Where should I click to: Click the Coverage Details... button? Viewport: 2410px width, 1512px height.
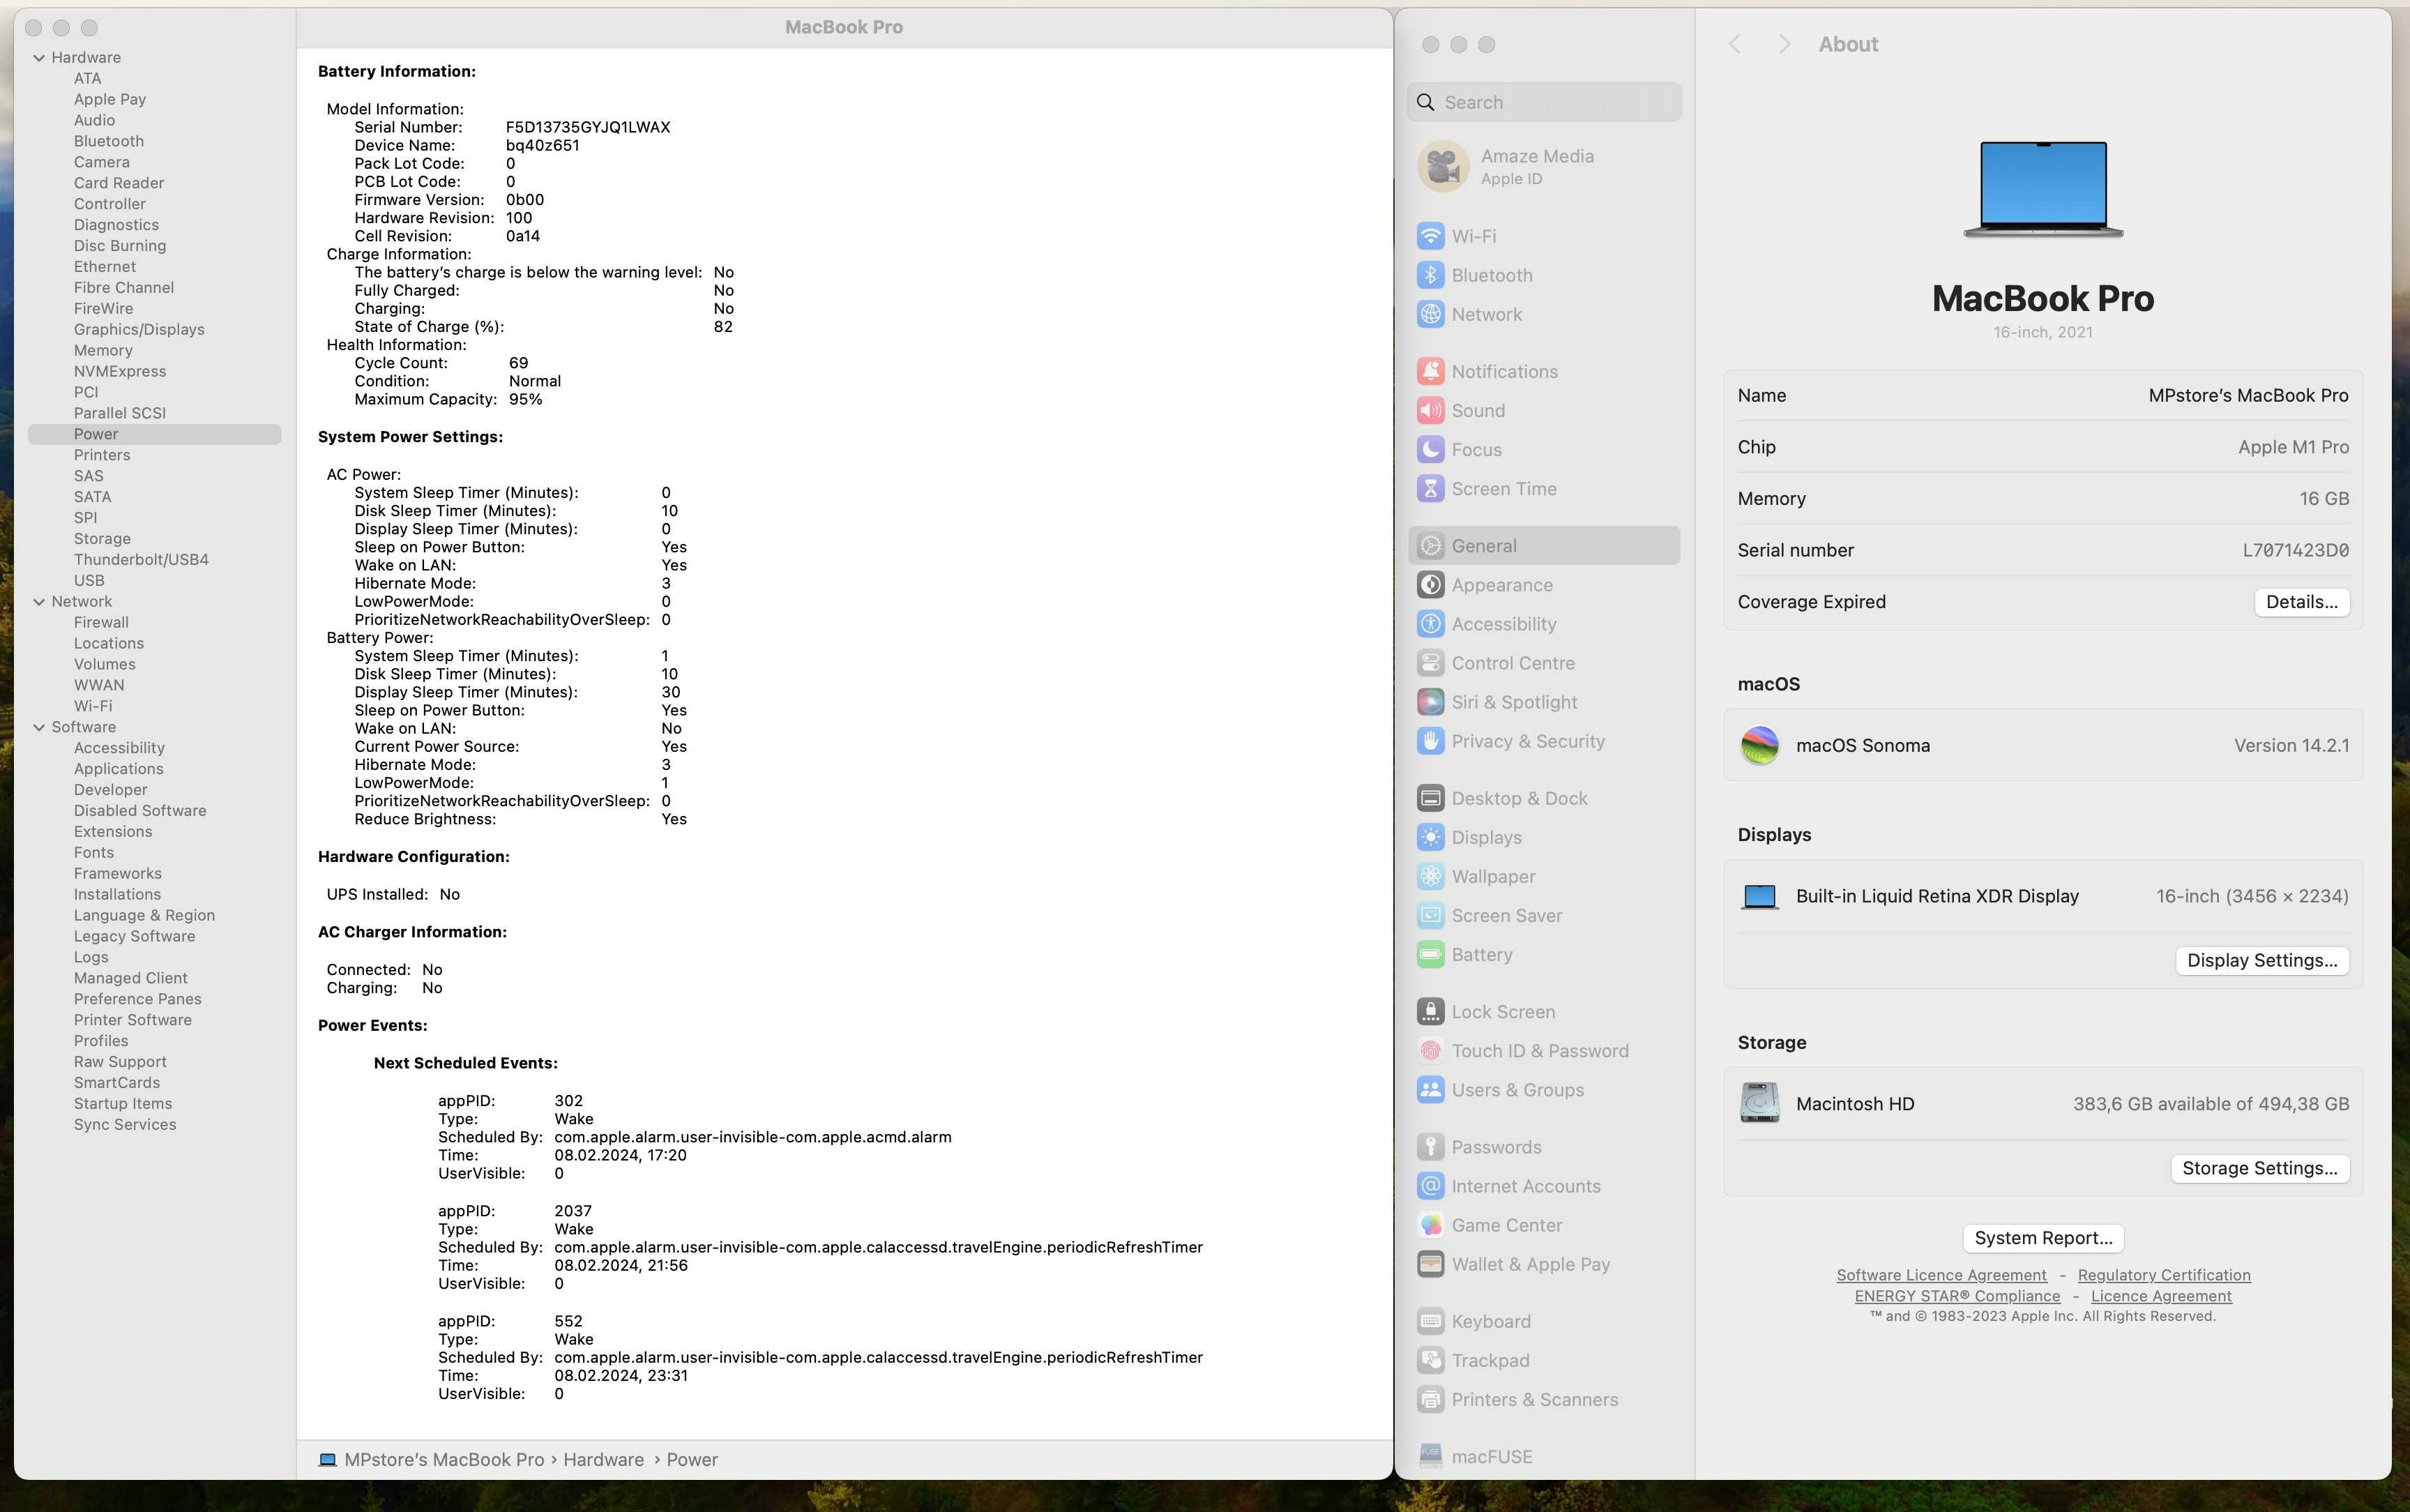(2301, 602)
